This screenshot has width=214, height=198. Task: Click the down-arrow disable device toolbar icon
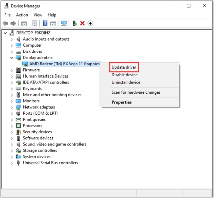coord(90,23)
